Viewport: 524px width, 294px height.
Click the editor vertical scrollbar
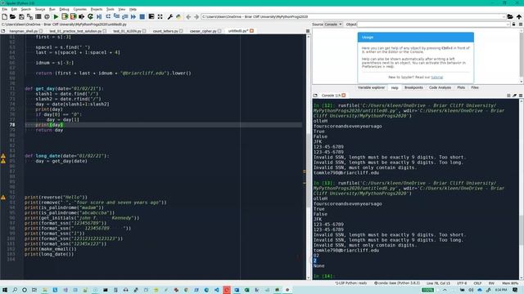pyautogui.click(x=308, y=157)
